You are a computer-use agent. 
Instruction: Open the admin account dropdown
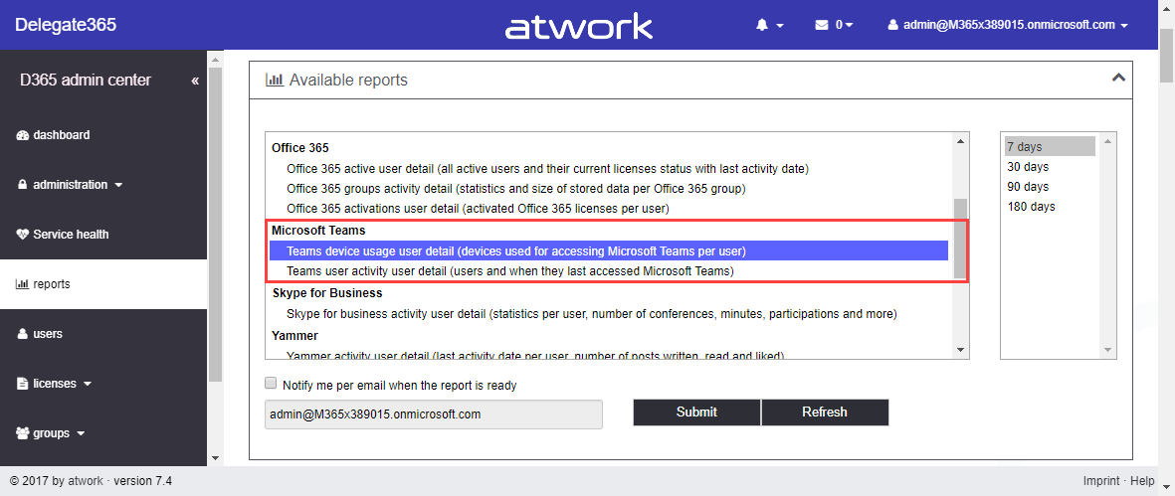(1008, 25)
